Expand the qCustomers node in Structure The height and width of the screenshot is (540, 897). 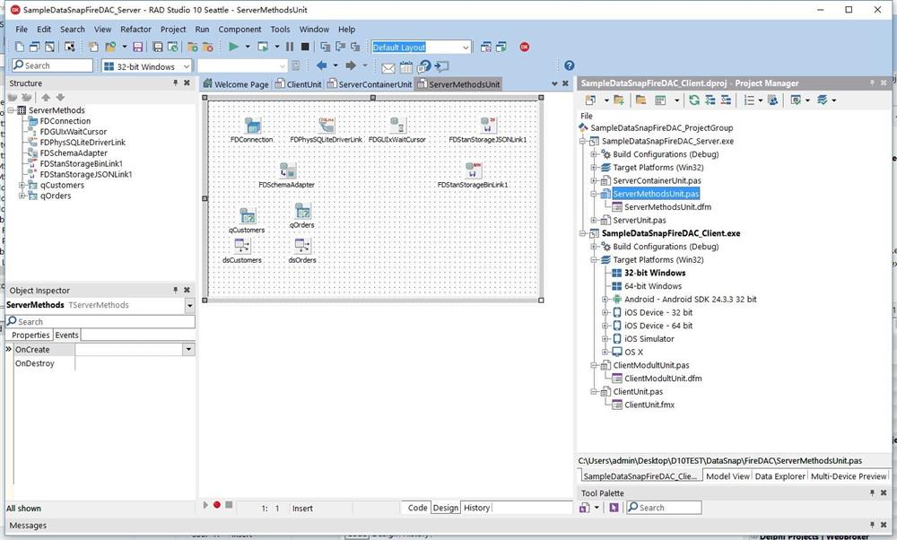[x=22, y=185]
